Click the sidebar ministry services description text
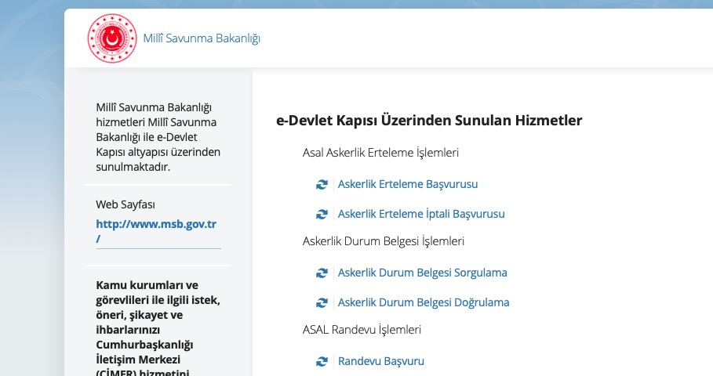Viewport: 713px width, 376px height. tap(156, 137)
